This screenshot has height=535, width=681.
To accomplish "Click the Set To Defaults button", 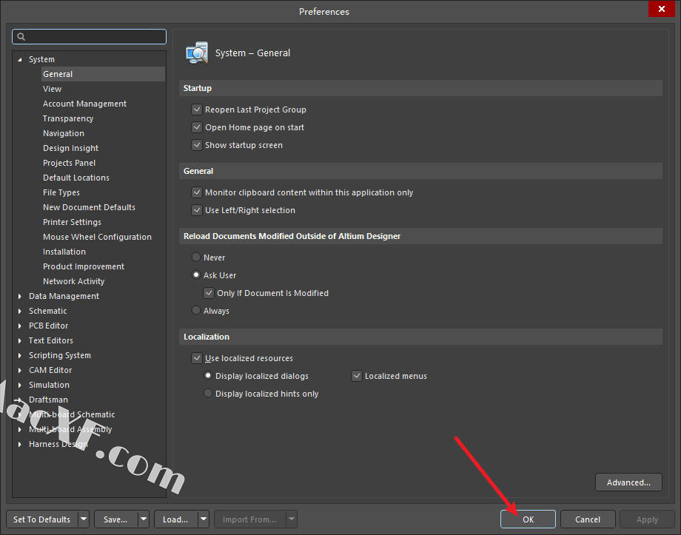I will [42, 519].
